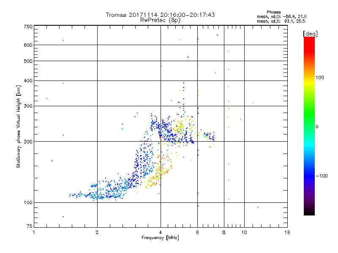Screen dimensions: 338x253
Task: Click the x-axis '10' tick label
Action: (244, 232)
